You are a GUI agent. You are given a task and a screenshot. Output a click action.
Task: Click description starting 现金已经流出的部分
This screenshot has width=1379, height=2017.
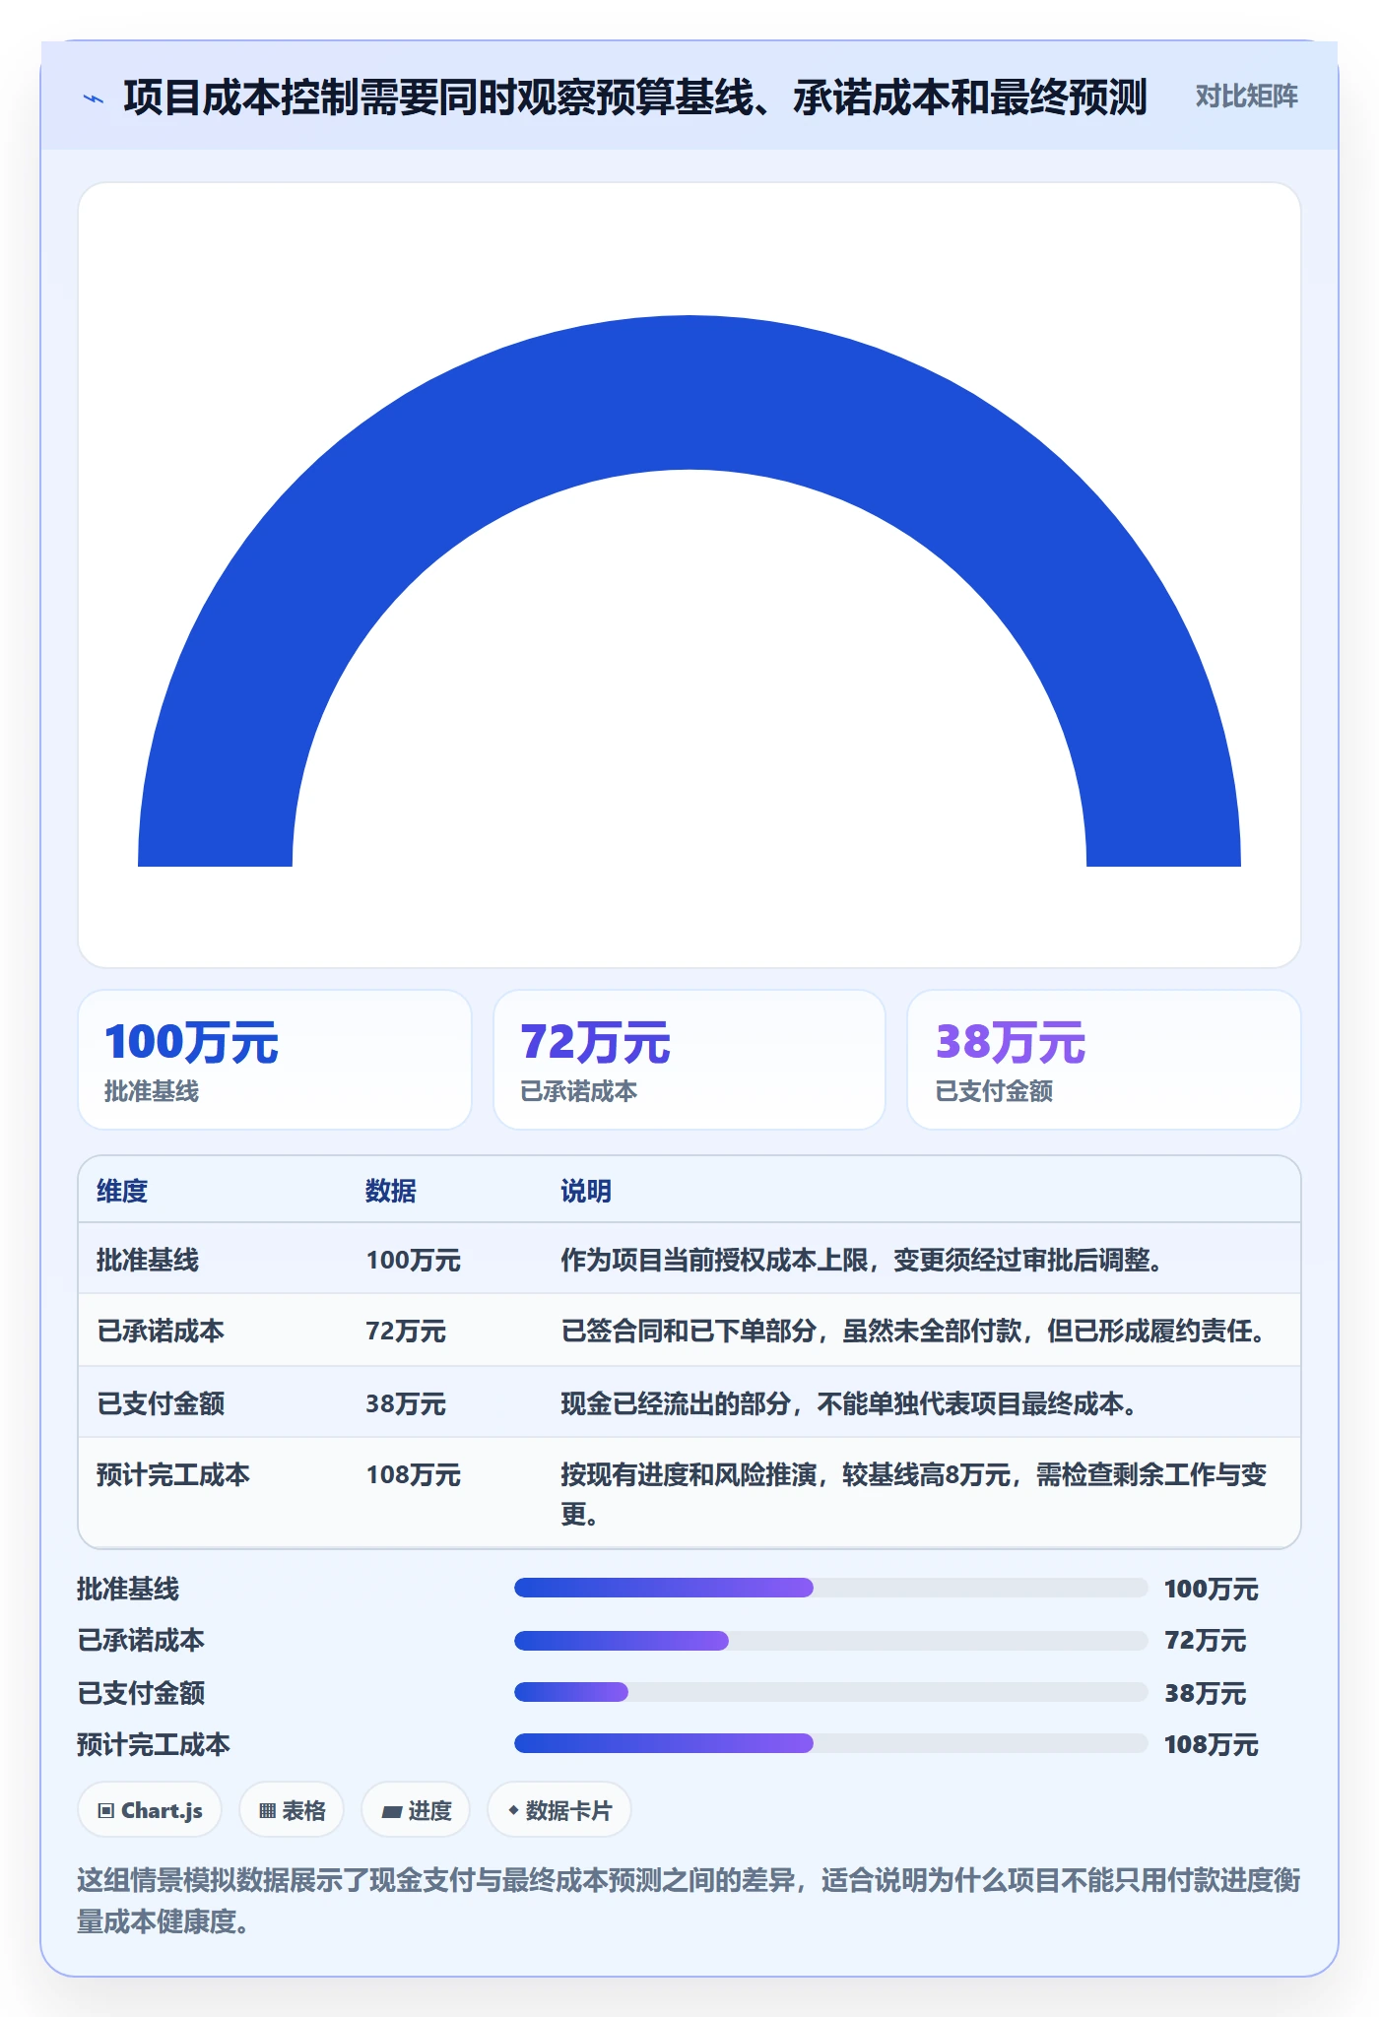pos(849,1402)
